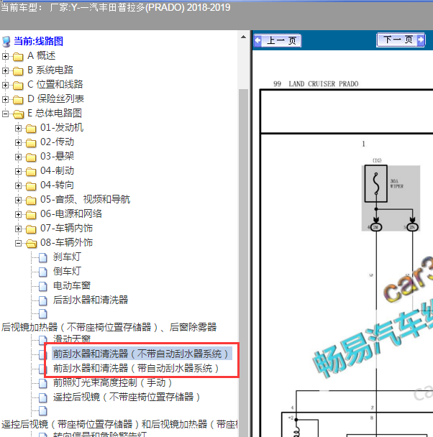The width and height of the screenshot is (433, 437).
Task: Open 前照灯光束高度控制（手动）
Action: click(113, 383)
